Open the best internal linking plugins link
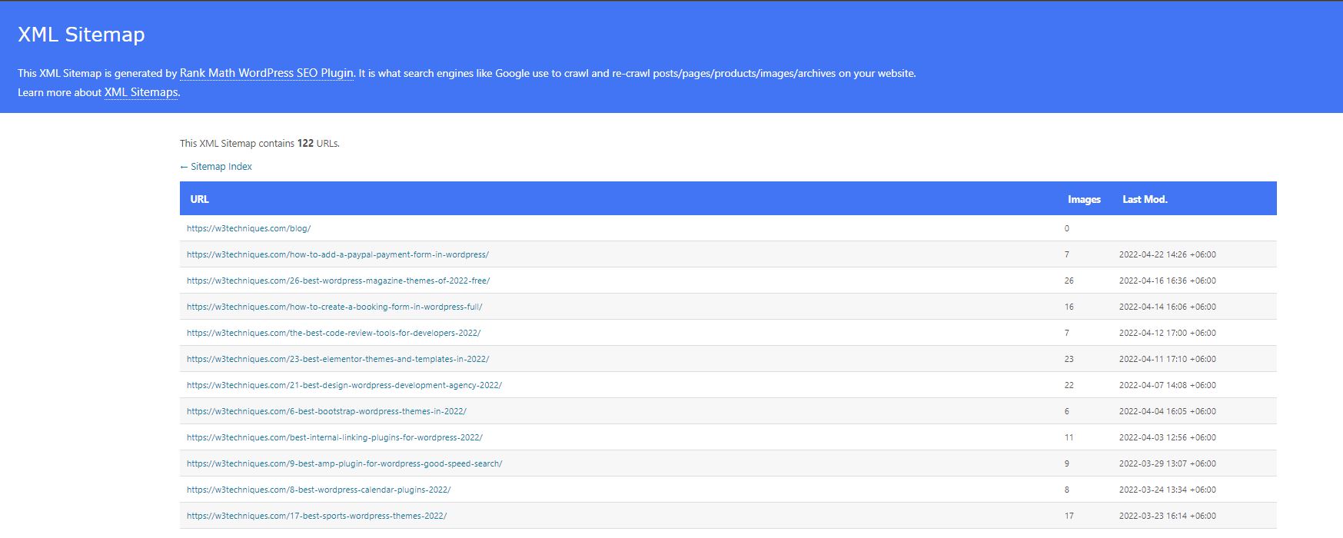The width and height of the screenshot is (1343, 538). click(334, 437)
